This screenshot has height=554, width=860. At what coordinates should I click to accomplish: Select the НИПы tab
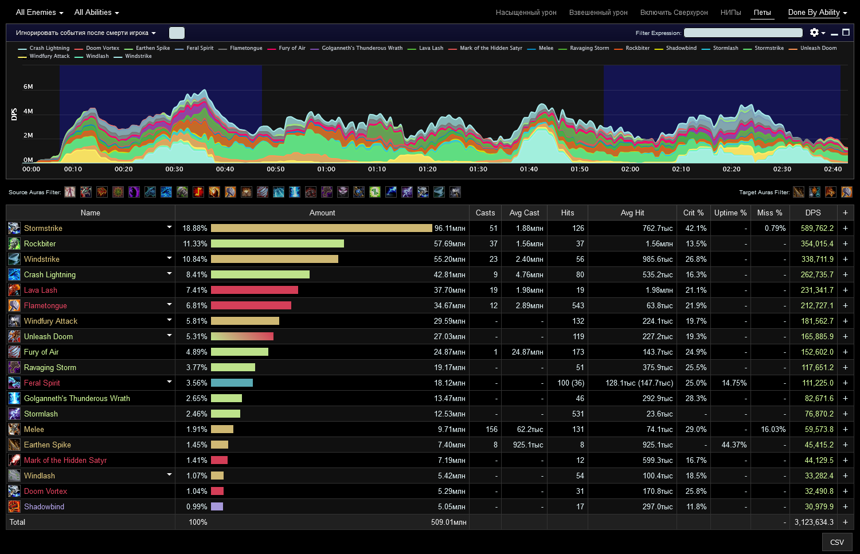click(730, 13)
